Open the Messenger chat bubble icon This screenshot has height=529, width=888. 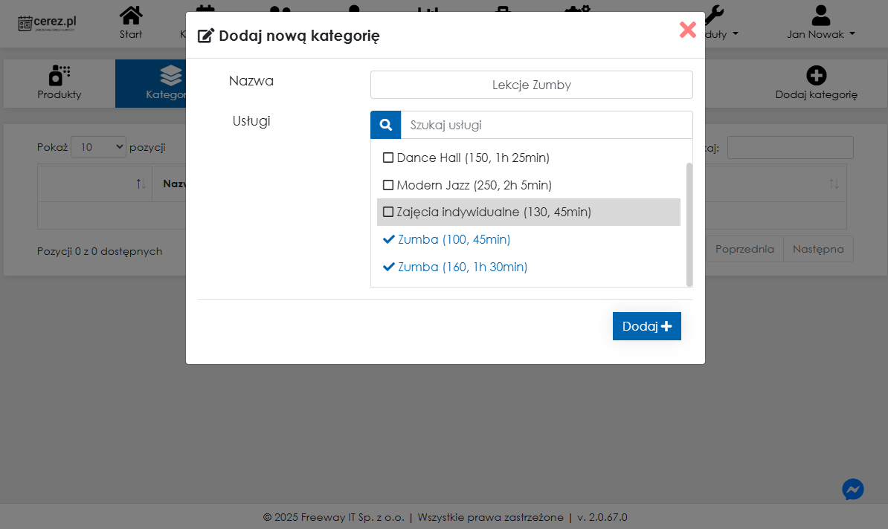click(x=852, y=489)
